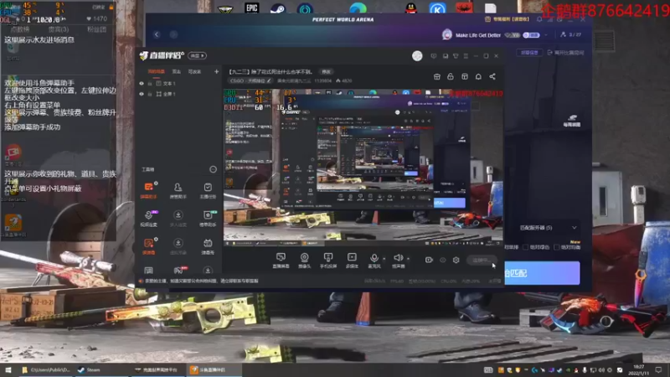Open the star-badge gift assistant tool

tap(208, 218)
